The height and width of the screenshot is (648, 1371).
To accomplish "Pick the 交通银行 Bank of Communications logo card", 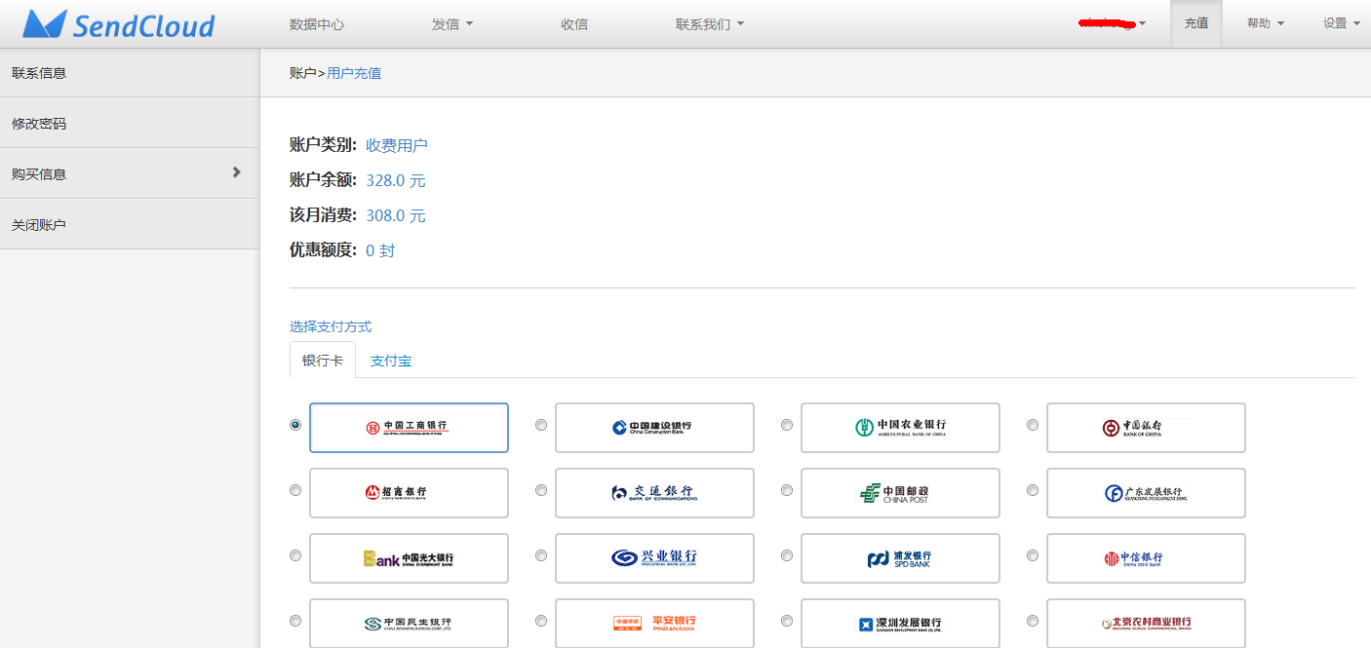I will coord(654,493).
